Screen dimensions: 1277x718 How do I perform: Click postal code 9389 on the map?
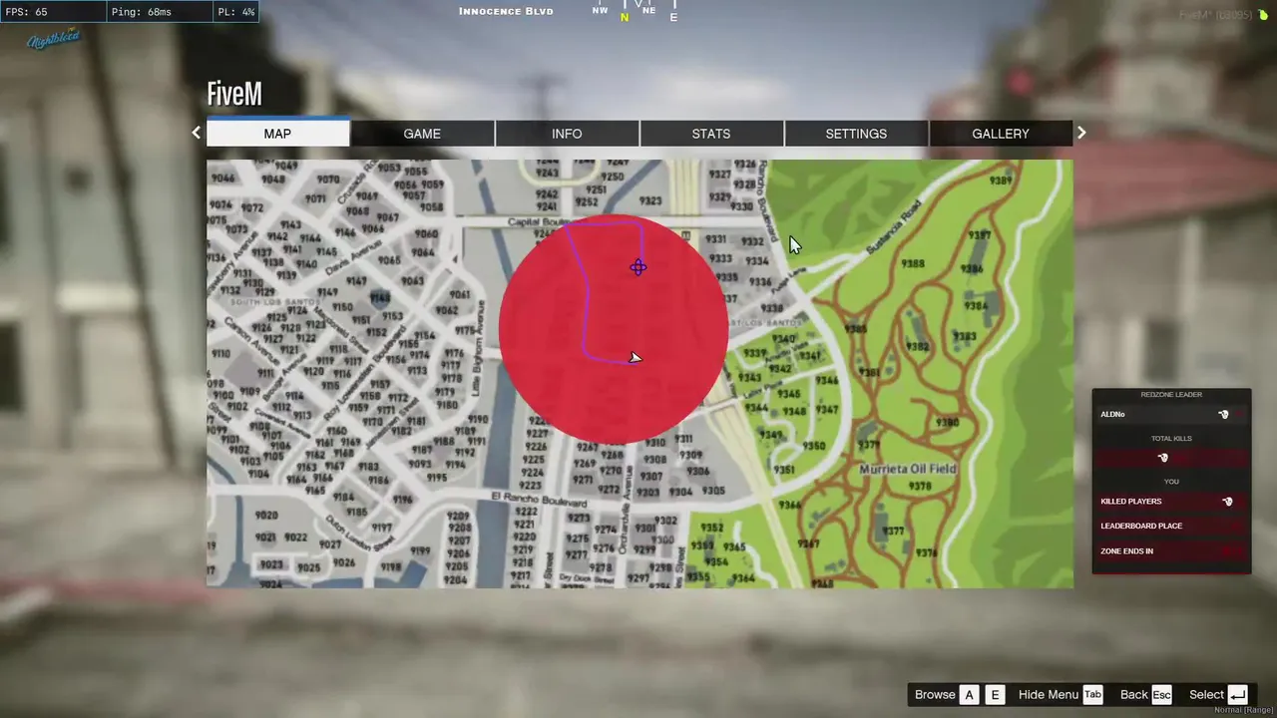pyautogui.click(x=1000, y=180)
